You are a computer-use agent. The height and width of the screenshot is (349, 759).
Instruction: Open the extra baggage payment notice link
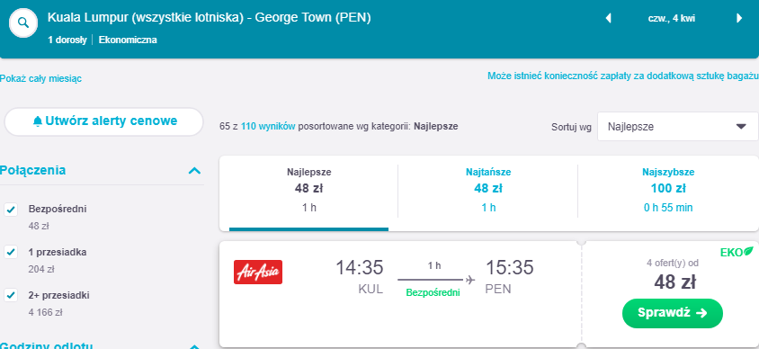(622, 76)
